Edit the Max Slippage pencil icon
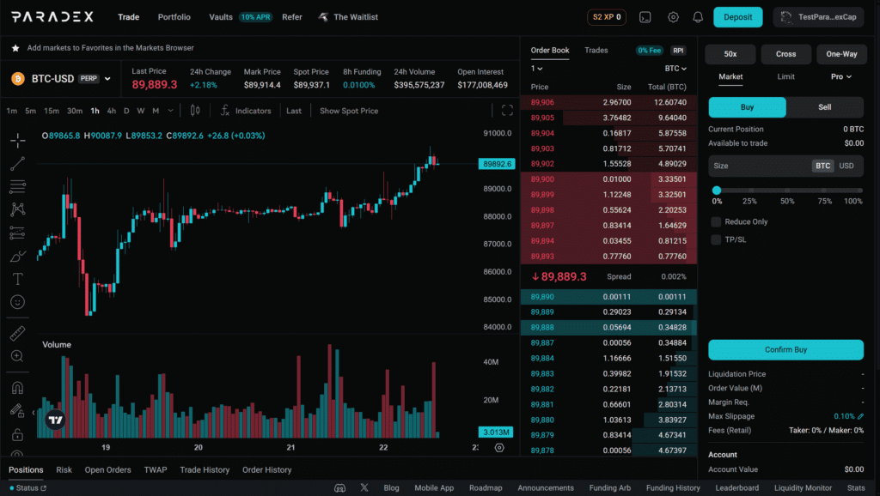This screenshot has height=496, width=880. (x=860, y=416)
